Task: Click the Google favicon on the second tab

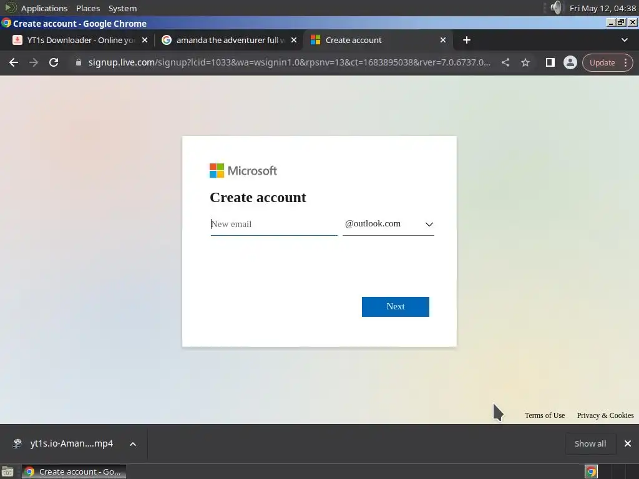Action: coord(166,40)
